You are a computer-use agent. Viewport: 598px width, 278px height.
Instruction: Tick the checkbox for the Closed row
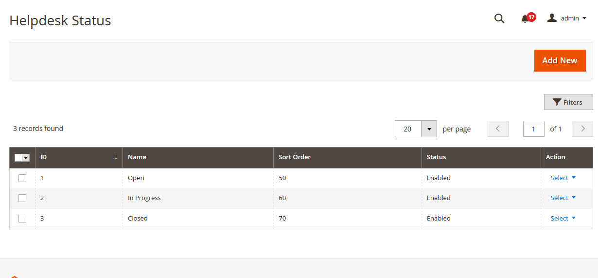(x=22, y=219)
